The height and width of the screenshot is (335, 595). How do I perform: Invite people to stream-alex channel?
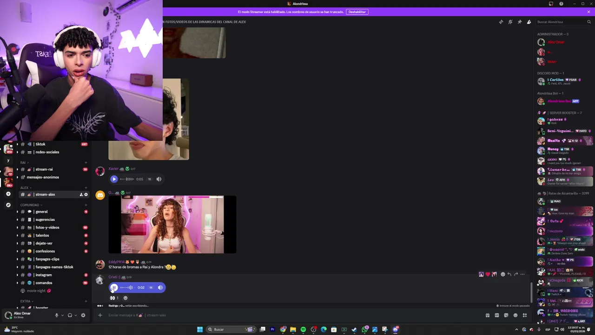(x=81, y=194)
